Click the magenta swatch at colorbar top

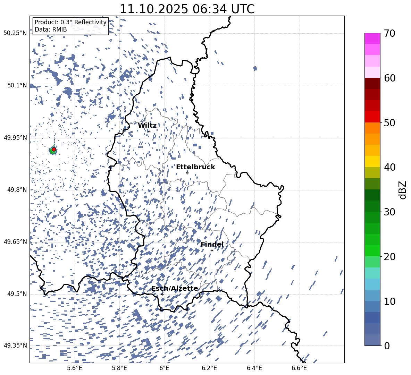372,39
